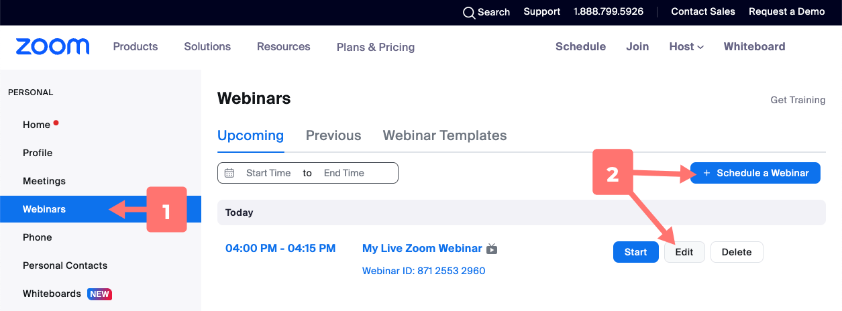Click the live stream icon beside webinar title
Screen dimensions: 842x311
pos(492,249)
